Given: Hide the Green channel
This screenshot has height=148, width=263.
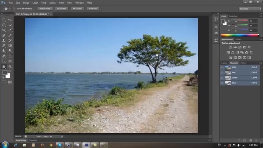Looking at the screenshot, I should (x=222, y=78).
